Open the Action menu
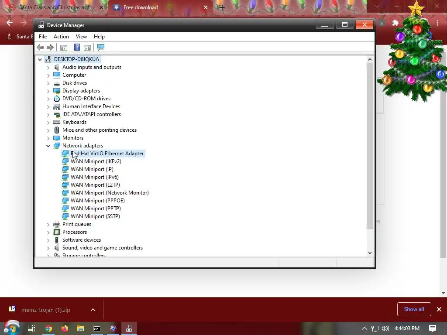 pyautogui.click(x=61, y=37)
